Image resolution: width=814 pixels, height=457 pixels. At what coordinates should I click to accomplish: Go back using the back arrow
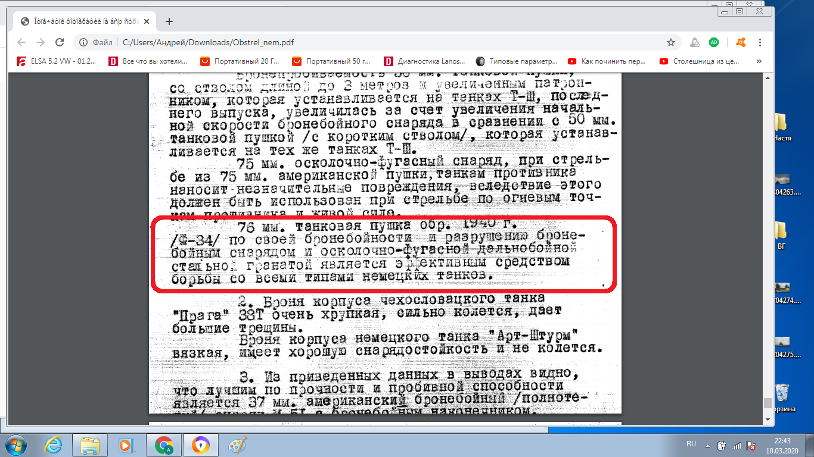21,42
